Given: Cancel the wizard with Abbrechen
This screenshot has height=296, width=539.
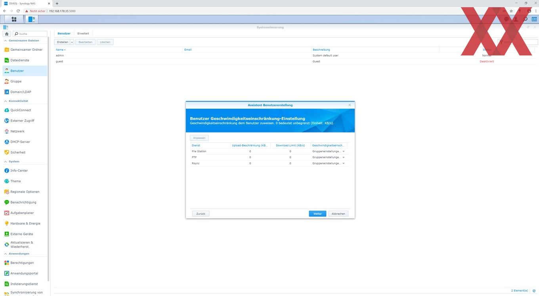Looking at the screenshot, I should (x=338, y=214).
